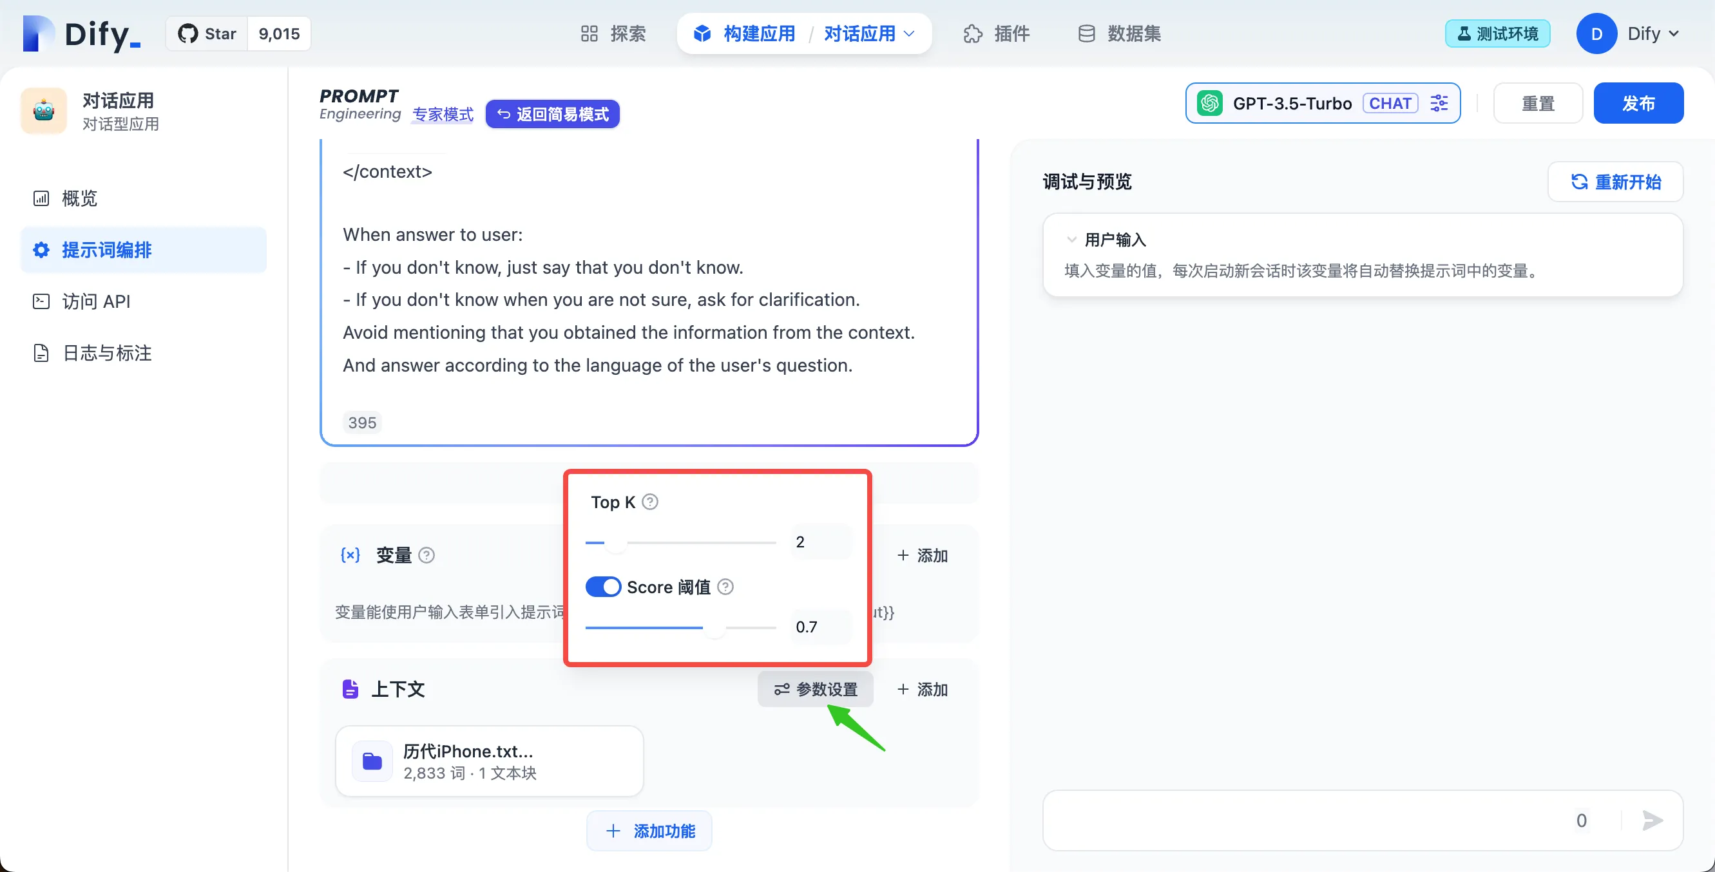Click the GitHub Star icon button
1715x872 pixels.
click(x=207, y=33)
